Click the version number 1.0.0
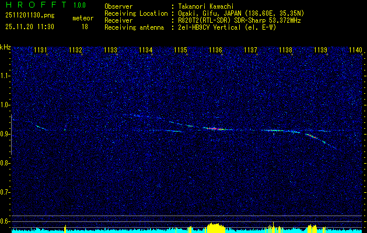This screenshot has height=233, width=367. point(79,5)
